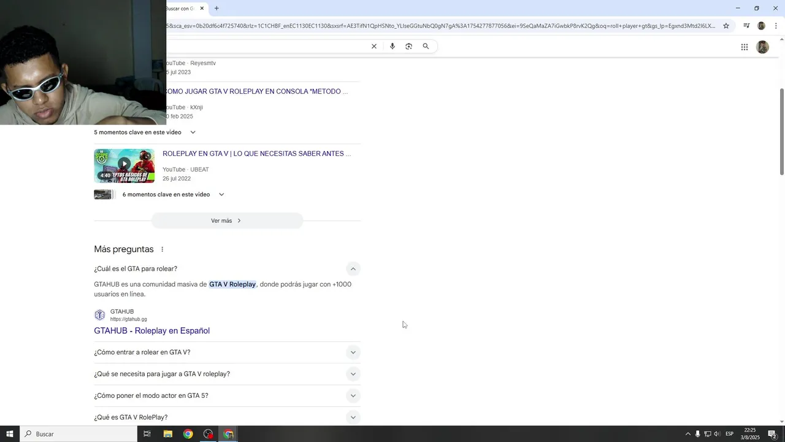Expand '¿Cómo entrar a rolear en GTA V?'
The width and height of the screenshot is (785, 442).
point(353,352)
